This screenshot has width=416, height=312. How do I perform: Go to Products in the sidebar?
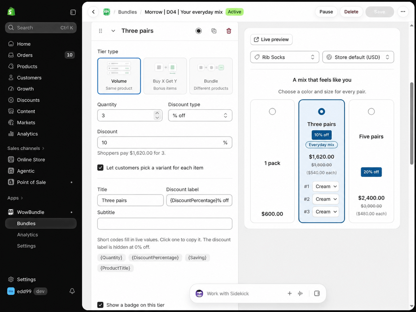coord(41,66)
